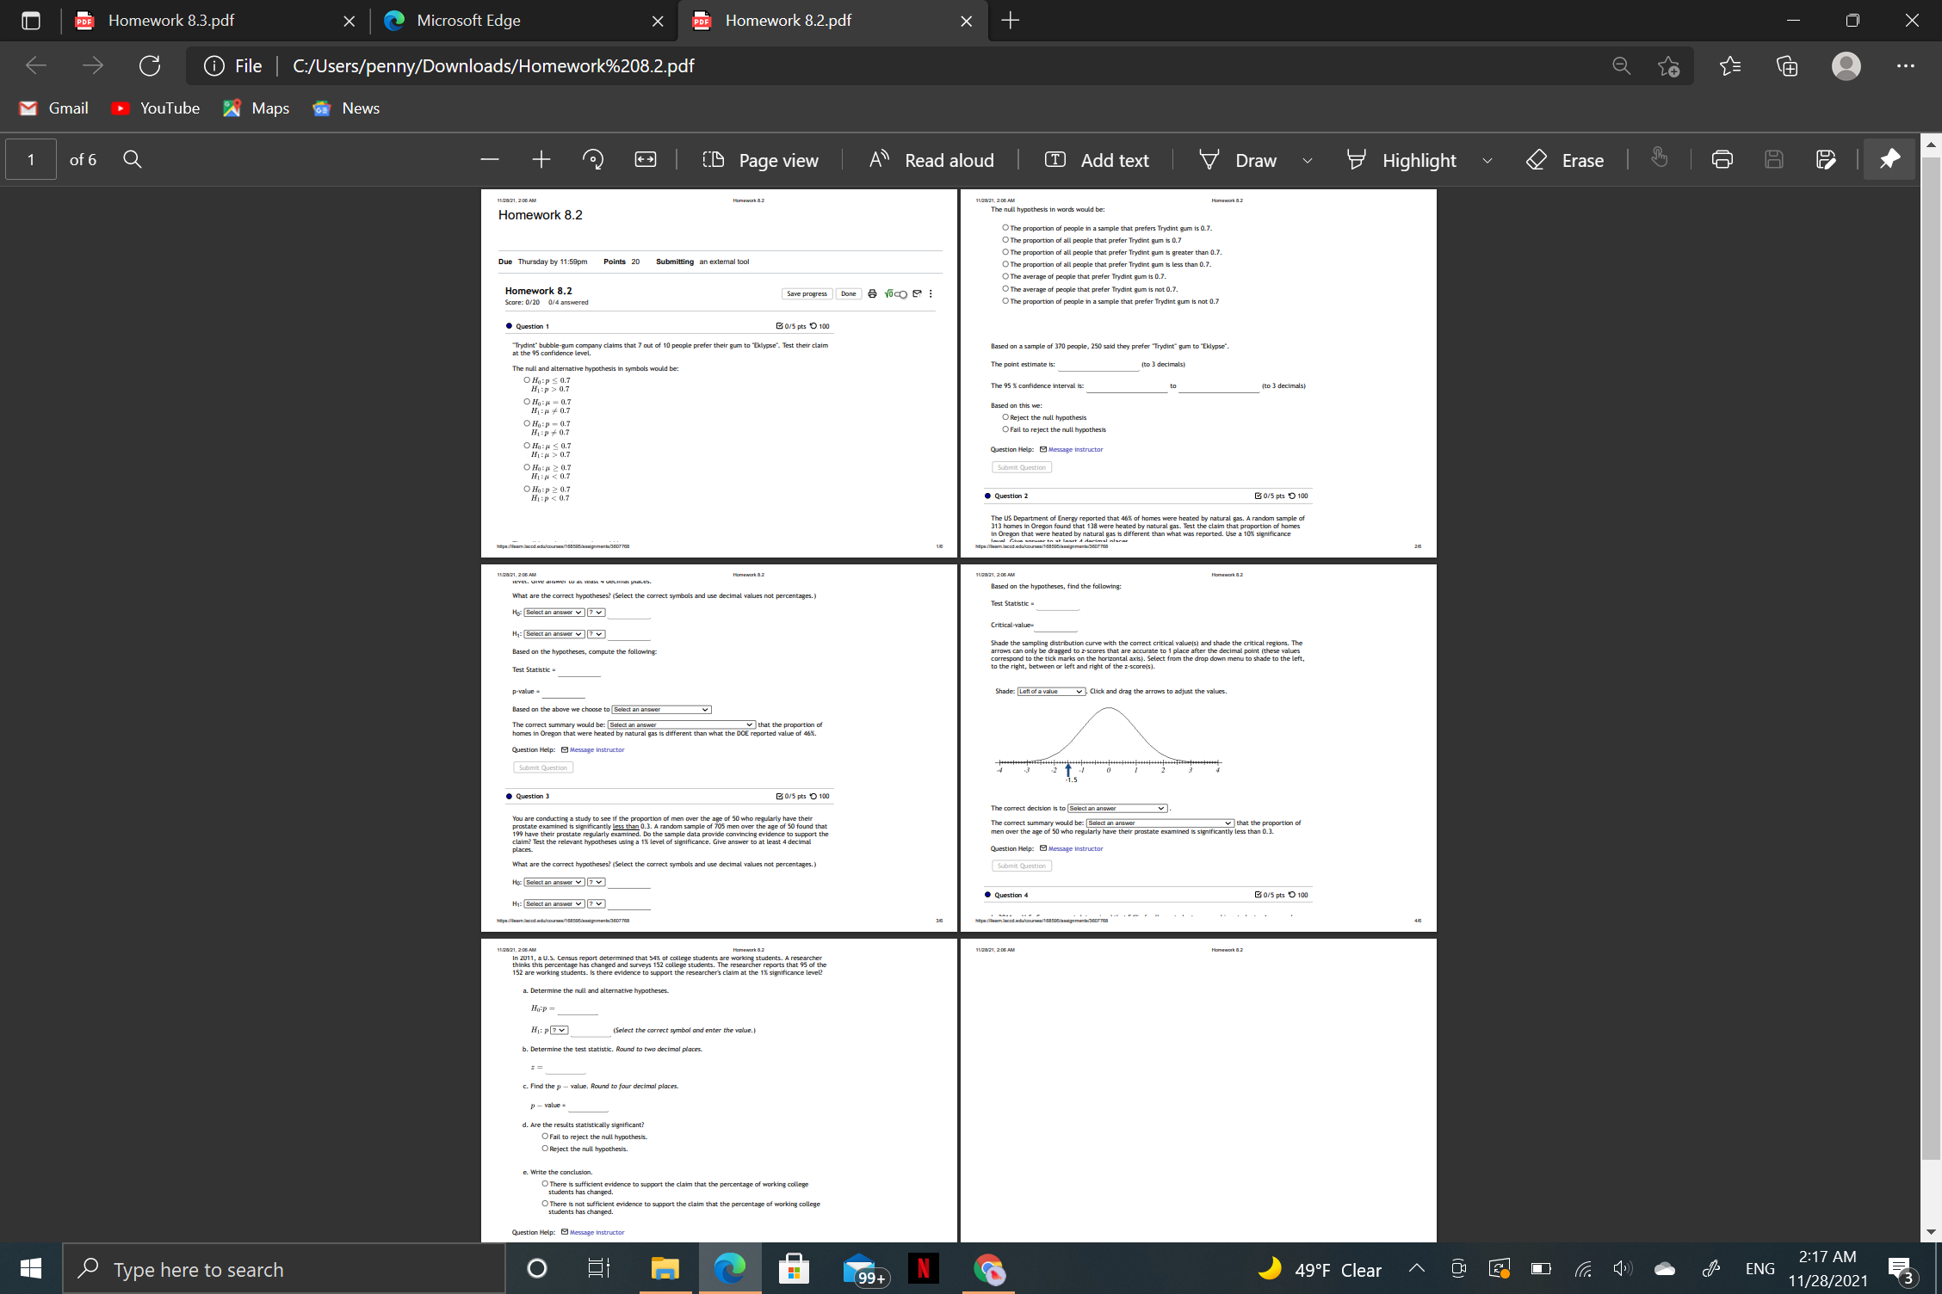1942x1294 pixels.
Task: Choose "Fail to reject the null hypothesis" option
Action: (x=1005, y=429)
